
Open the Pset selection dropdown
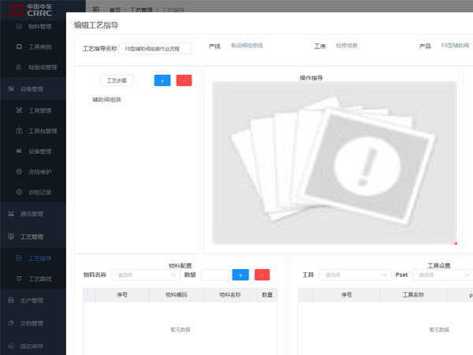tap(441, 275)
